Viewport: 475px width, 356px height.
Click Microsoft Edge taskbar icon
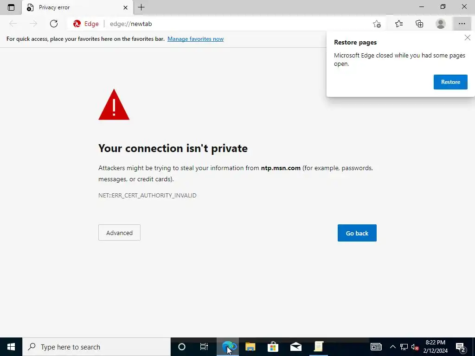tap(228, 347)
